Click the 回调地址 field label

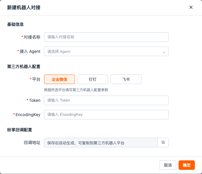click(x=32, y=143)
